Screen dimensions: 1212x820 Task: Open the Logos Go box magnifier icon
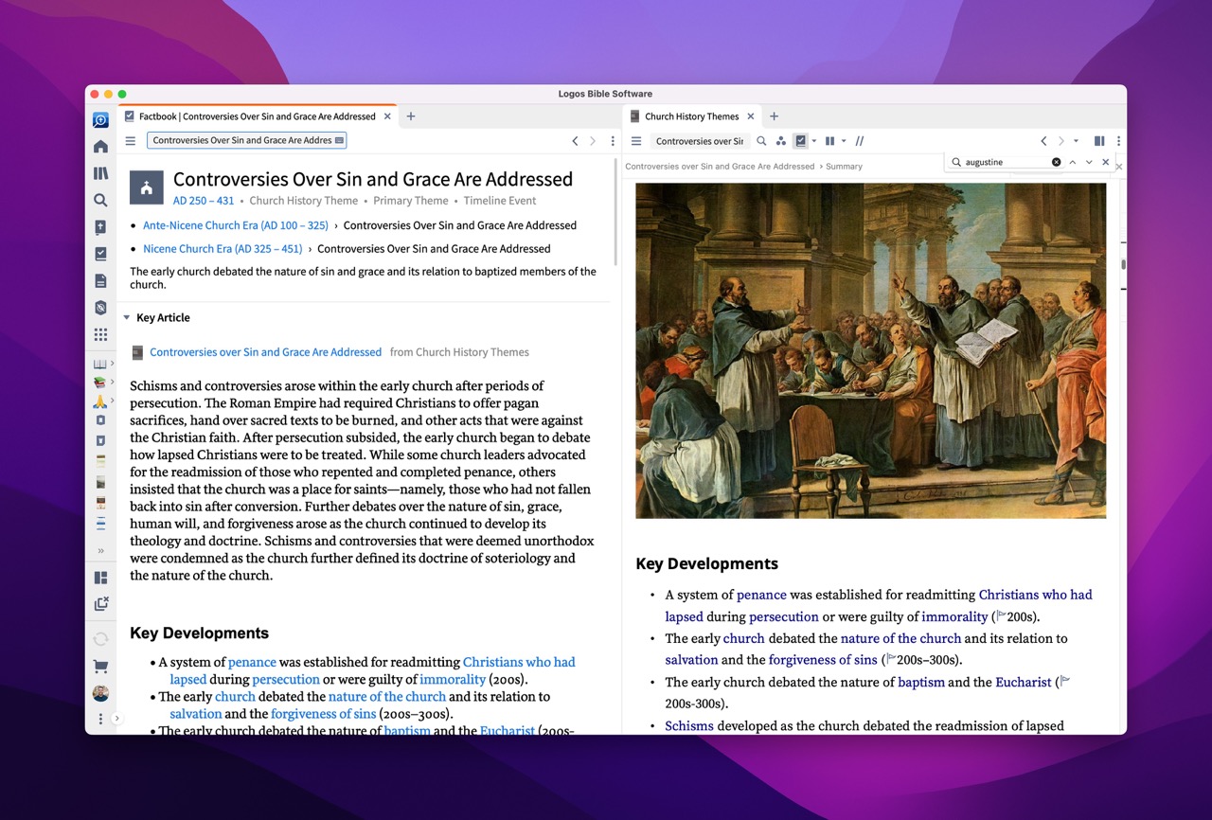[x=100, y=120]
